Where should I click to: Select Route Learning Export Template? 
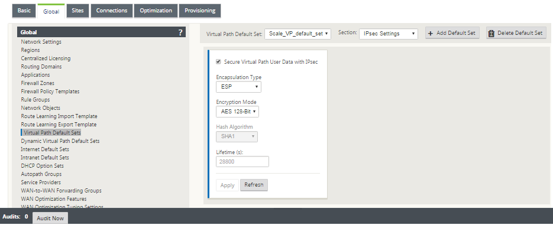59,125
